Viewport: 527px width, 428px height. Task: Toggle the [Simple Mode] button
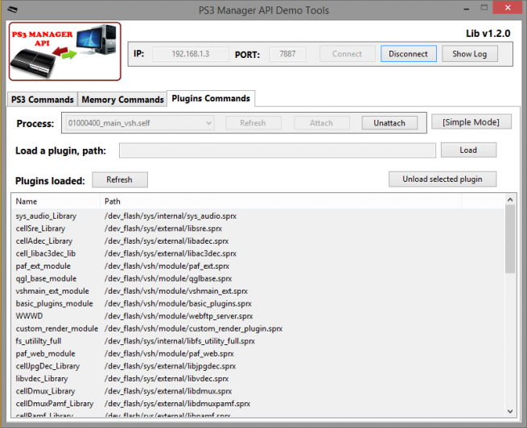(x=471, y=121)
